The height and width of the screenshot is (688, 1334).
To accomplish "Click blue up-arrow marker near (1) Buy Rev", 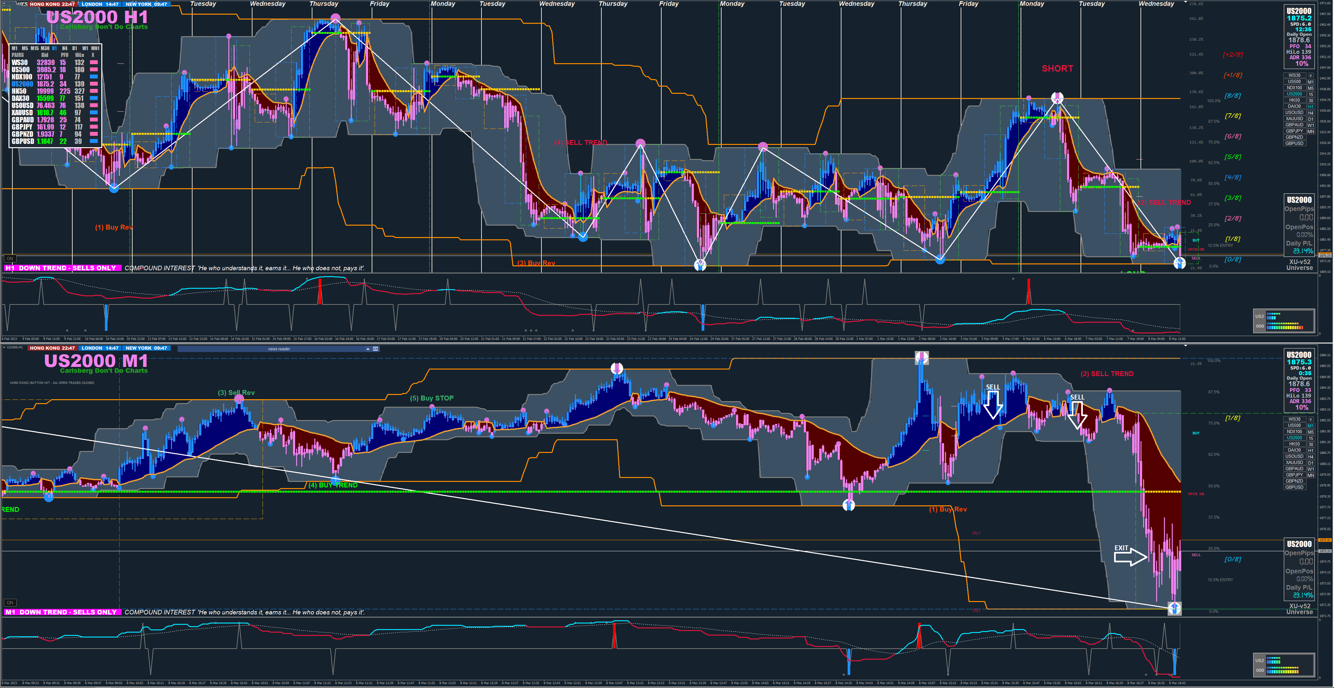I will [848, 505].
